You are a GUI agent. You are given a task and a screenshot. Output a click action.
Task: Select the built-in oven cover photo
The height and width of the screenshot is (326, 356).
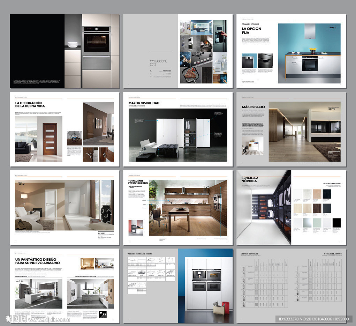pos(92,51)
